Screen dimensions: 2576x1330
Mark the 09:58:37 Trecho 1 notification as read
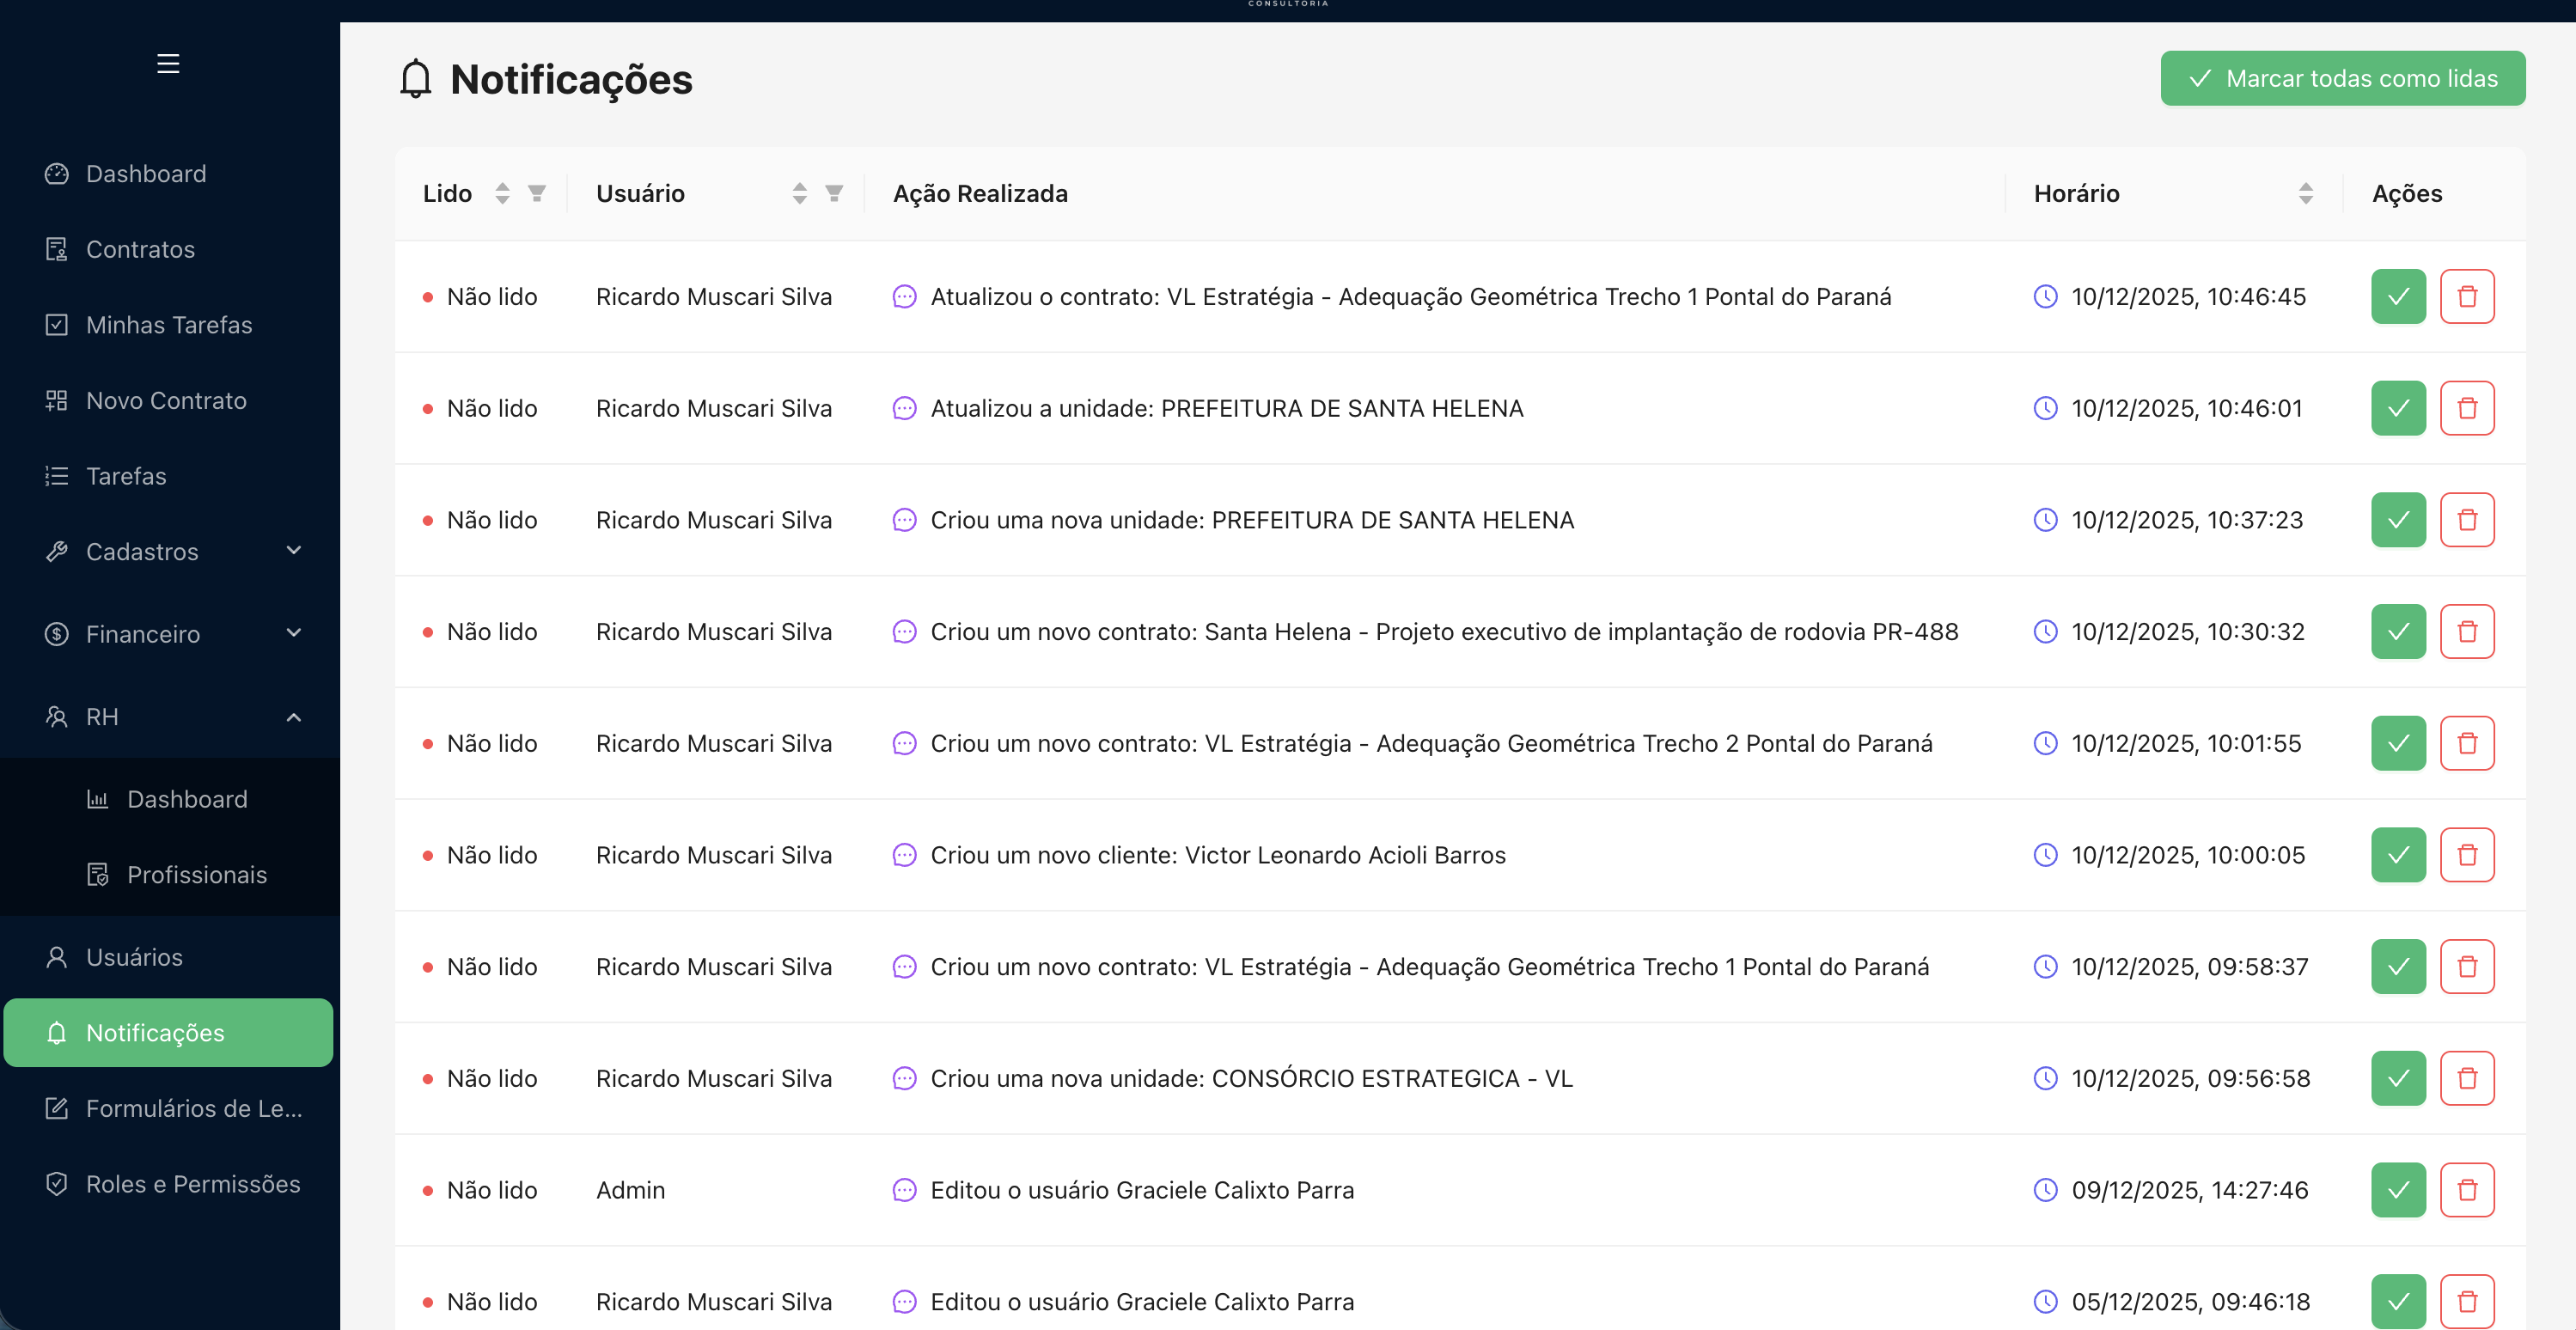point(2397,967)
